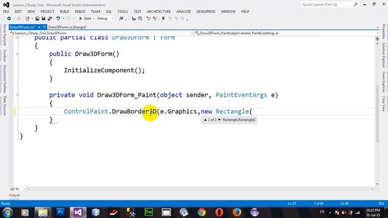Screen dimensions: 388x218
Task: Open Firefox from the taskbar
Action: click(x=237, y=213)
